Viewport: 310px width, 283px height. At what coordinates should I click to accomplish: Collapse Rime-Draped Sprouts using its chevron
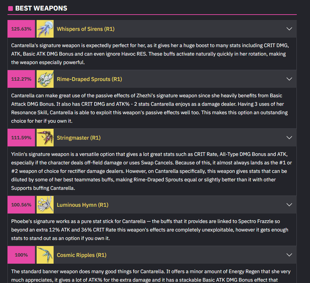(289, 79)
